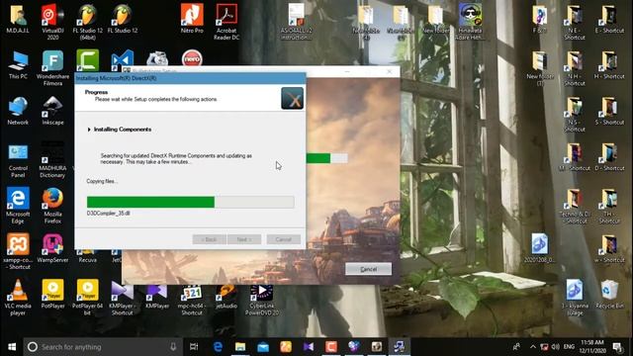Open the D - Shortcut drive icon
The height and width of the screenshot is (356, 633).
click(609, 157)
